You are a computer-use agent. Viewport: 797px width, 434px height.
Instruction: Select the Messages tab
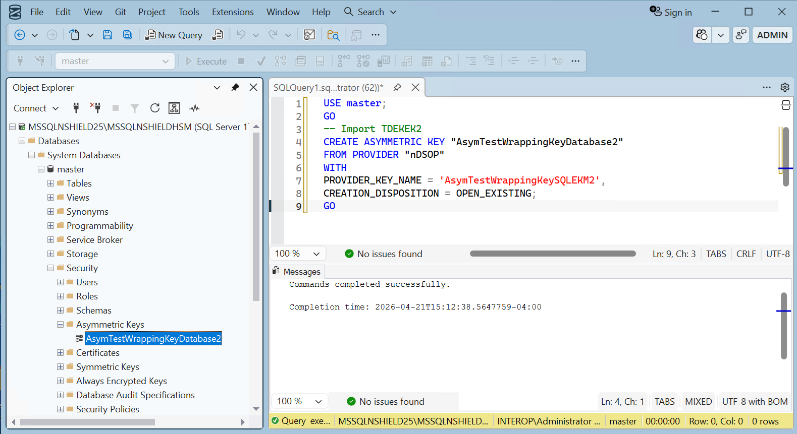click(297, 272)
